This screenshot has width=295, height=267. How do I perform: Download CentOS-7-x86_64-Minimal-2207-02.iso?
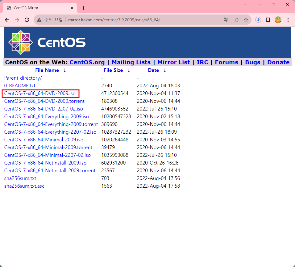click(x=48, y=155)
